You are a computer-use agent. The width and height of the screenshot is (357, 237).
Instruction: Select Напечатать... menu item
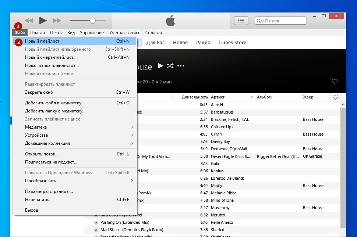75,200
